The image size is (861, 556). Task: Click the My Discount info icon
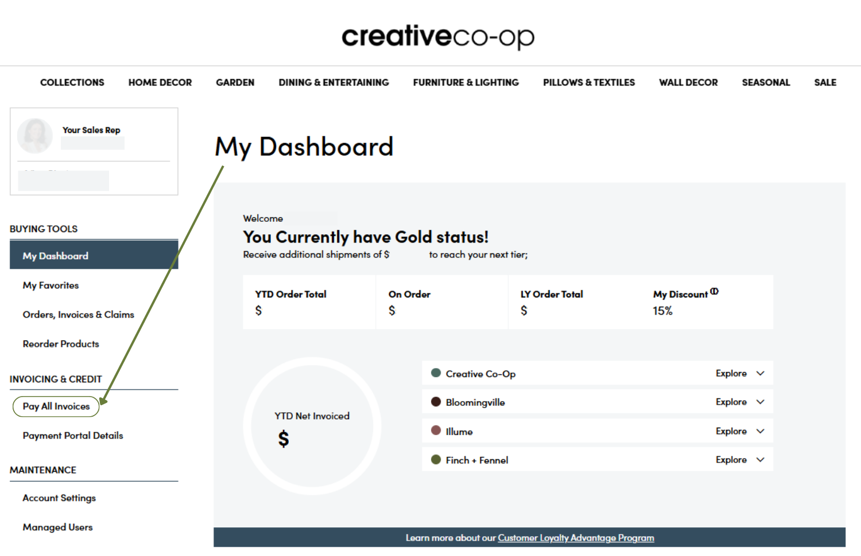(x=714, y=291)
